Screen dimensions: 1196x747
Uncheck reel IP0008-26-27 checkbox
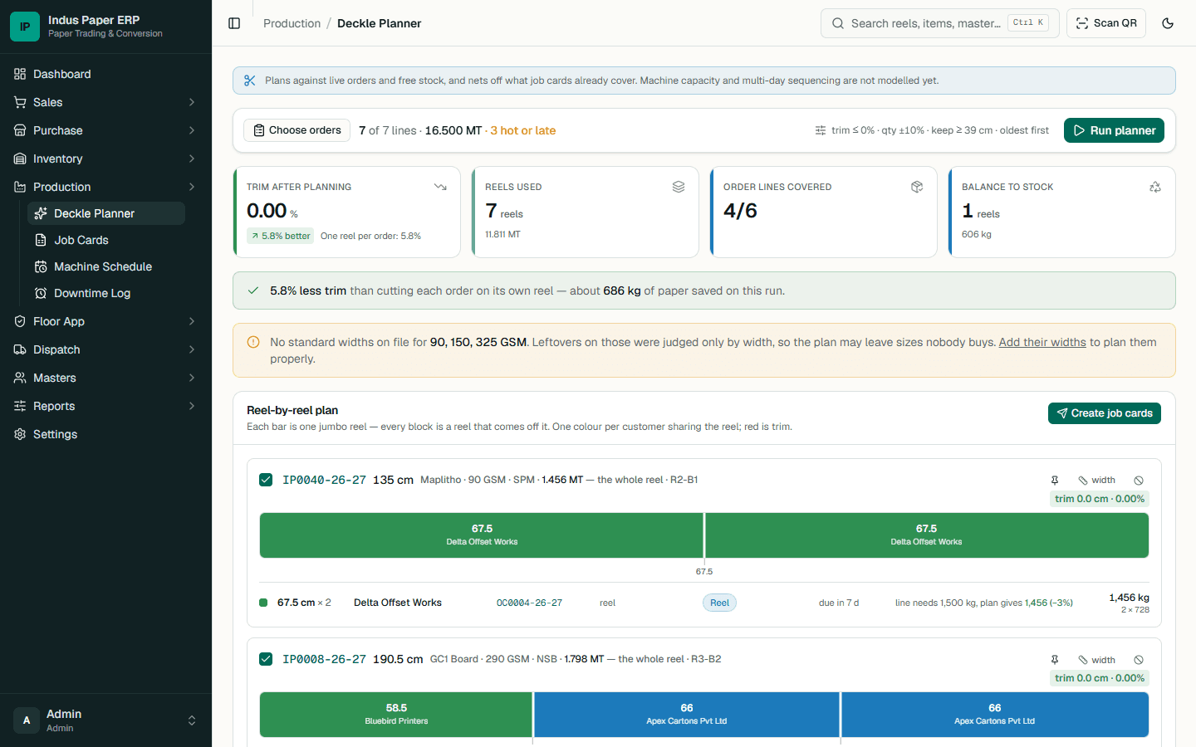coord(266,659)
